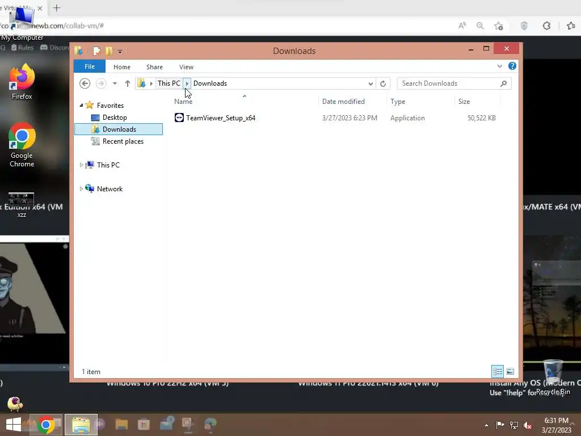Show hidden tray icons arrow
Image resolution: width=581 pixels, height=436 pixels.
tap(486, 425)
